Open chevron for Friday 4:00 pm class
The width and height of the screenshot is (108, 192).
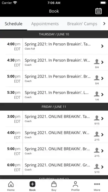(x=102, y=135)
